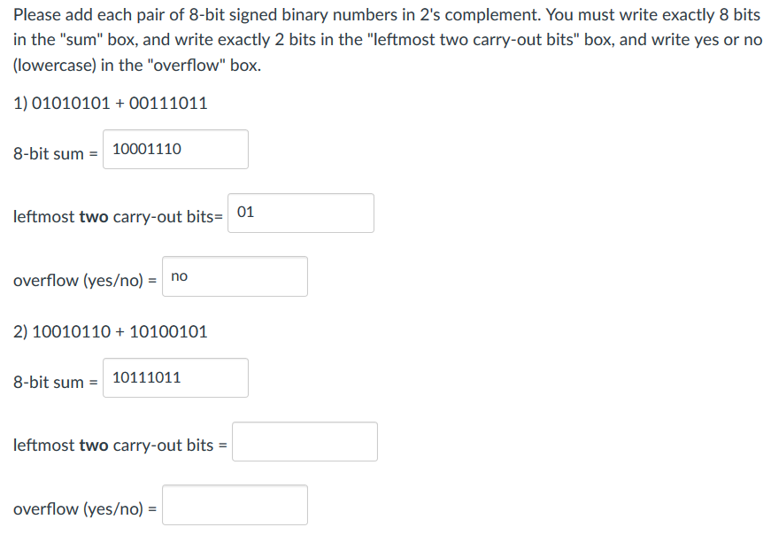Click the operand 00111011 in problem 1

[x=168, y=104]
